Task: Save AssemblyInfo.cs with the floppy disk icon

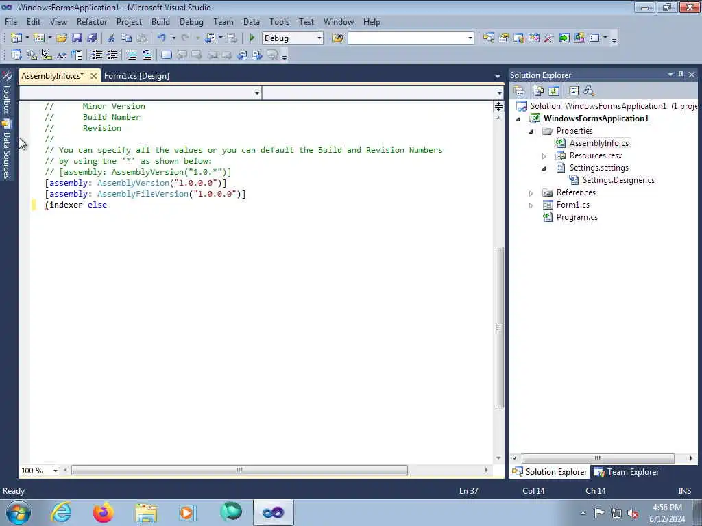Action: coord(77,38)
